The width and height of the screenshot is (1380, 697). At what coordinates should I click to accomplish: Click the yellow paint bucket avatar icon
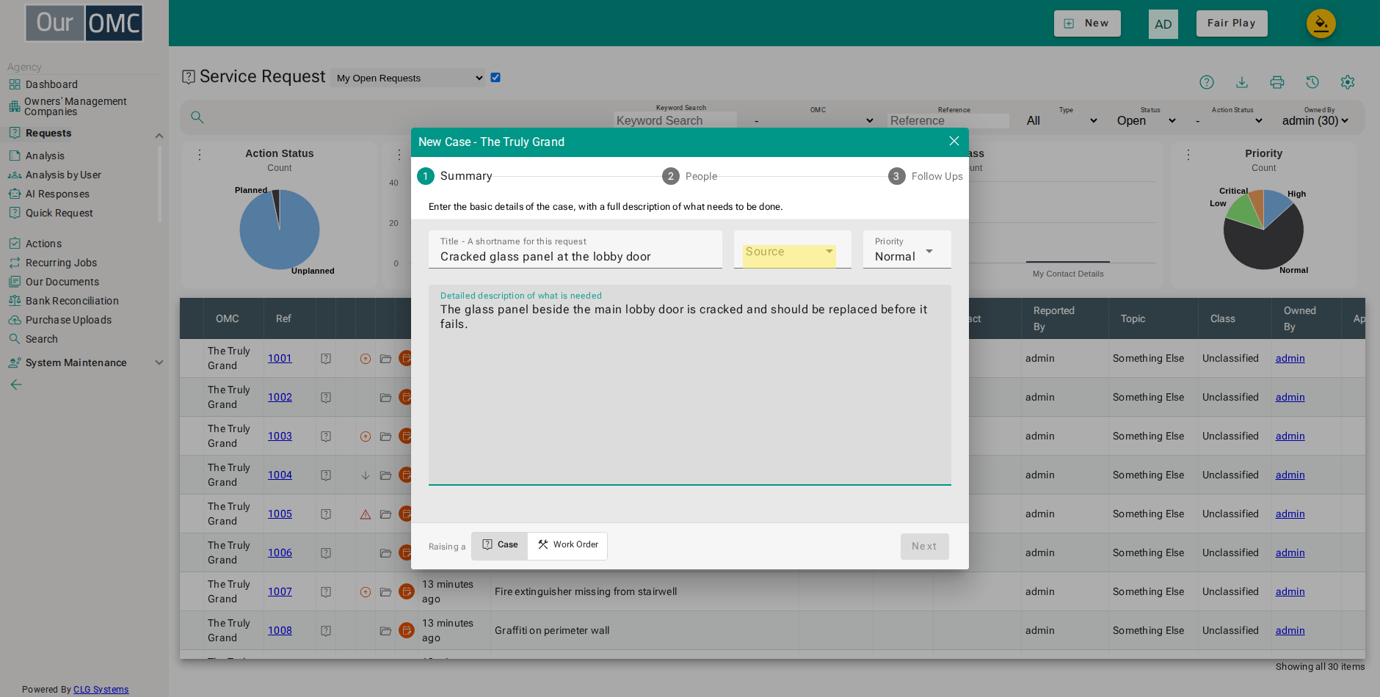1321,23
